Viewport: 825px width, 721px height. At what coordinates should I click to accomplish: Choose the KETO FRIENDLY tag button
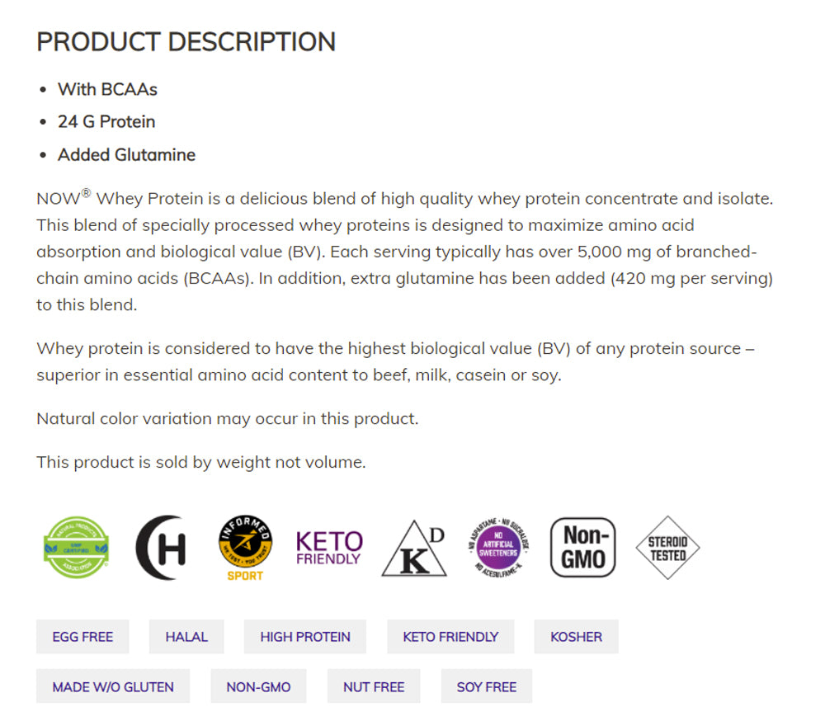450,637
